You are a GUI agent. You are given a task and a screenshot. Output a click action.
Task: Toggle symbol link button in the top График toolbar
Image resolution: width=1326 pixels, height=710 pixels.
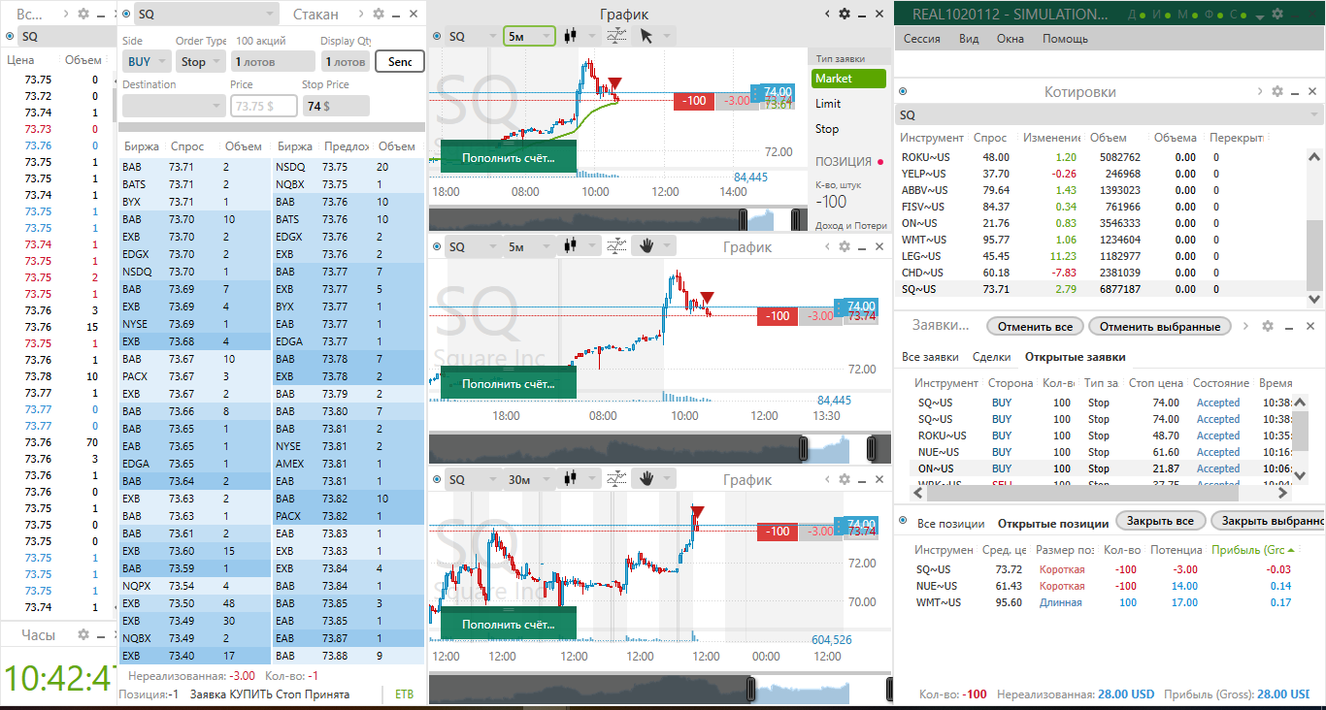(x=437, y=36)
